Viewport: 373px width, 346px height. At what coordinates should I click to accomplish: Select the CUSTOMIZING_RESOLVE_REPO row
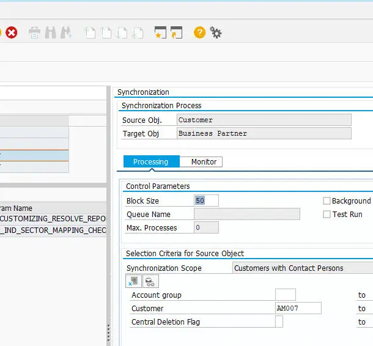(x=53, y=218)
